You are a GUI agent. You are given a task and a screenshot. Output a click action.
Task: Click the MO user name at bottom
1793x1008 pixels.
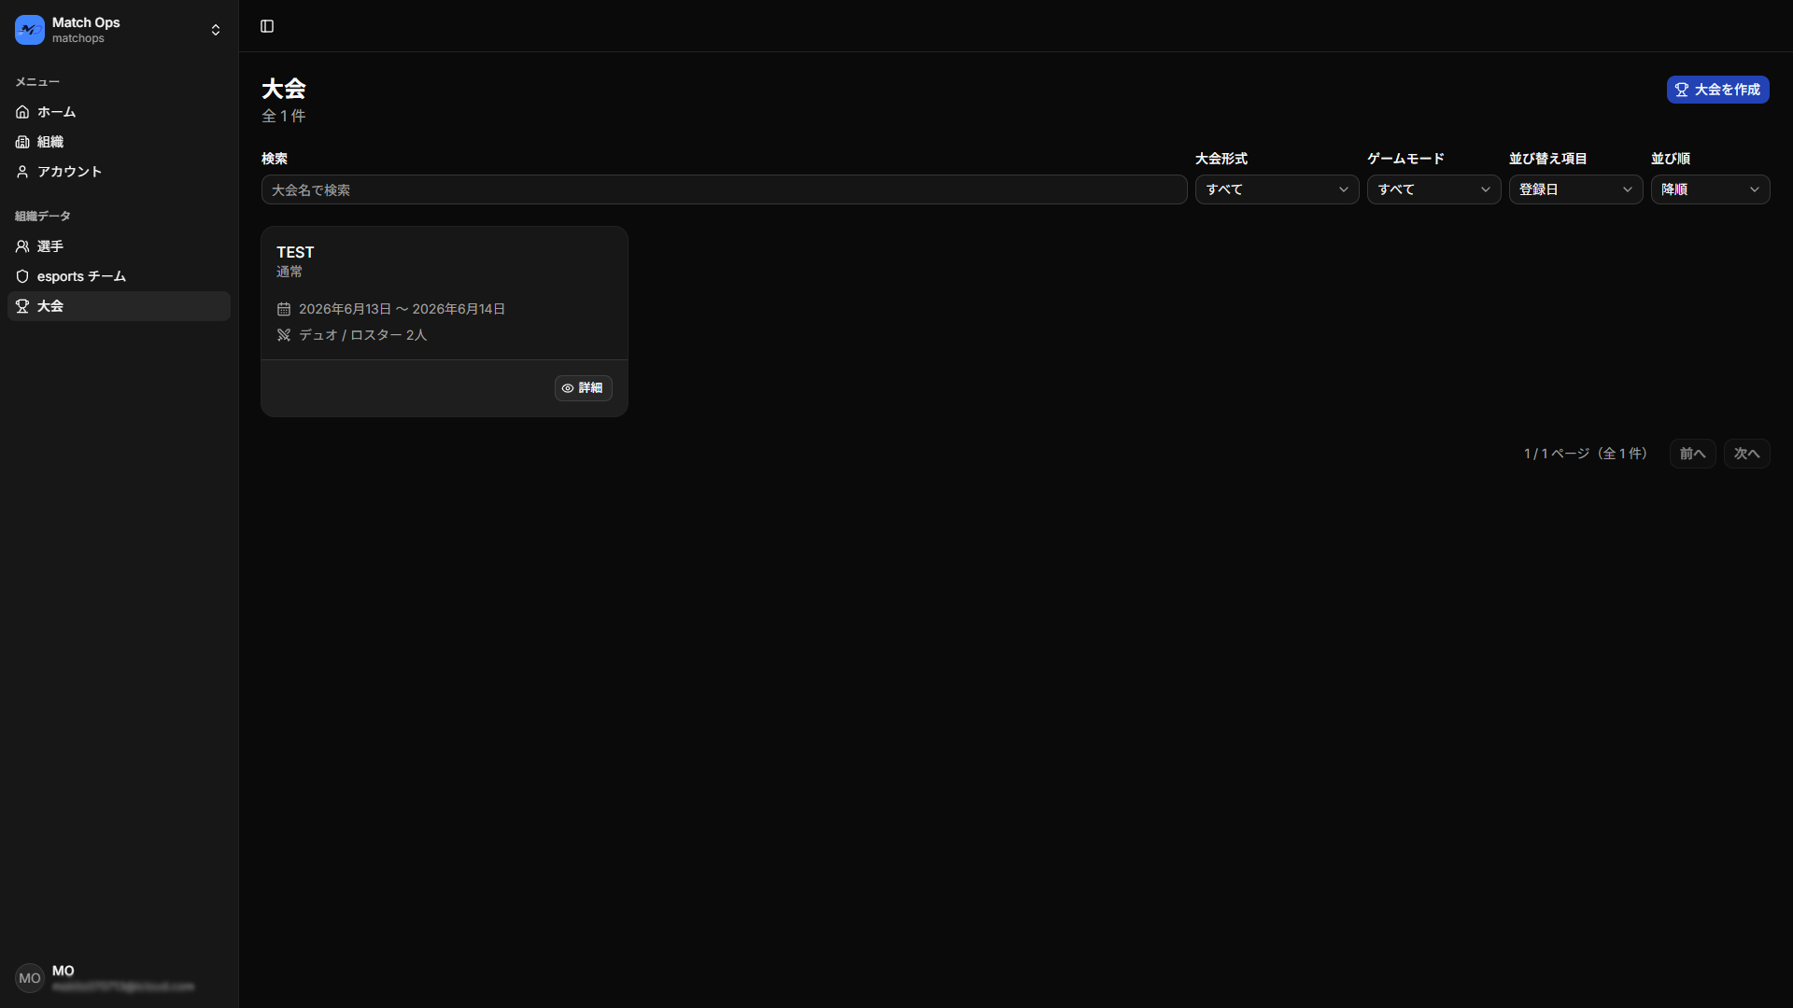pyautogui.click(x=64, y=971)
